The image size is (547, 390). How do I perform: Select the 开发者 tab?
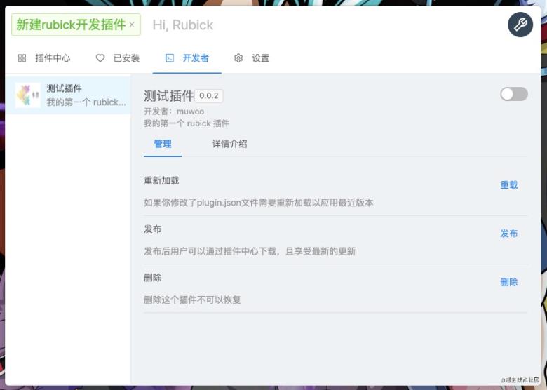(196, 58)
